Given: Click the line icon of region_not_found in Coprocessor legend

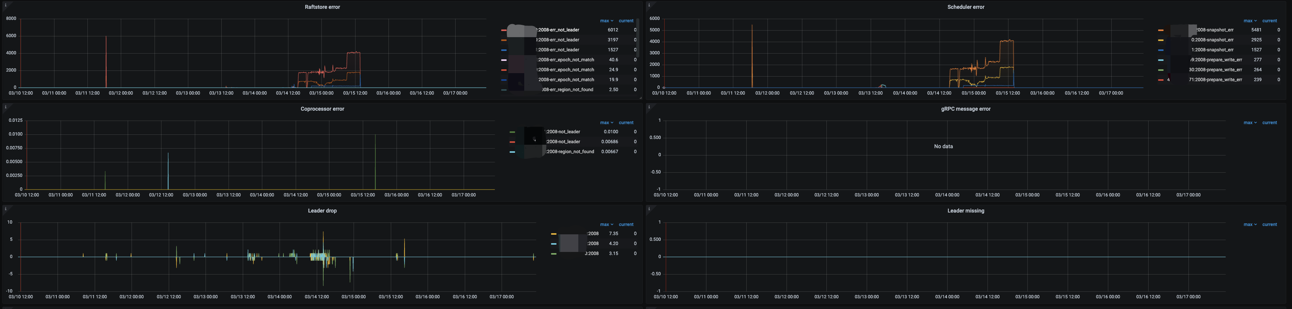Looking at the screenshot, I should point(512,152).
